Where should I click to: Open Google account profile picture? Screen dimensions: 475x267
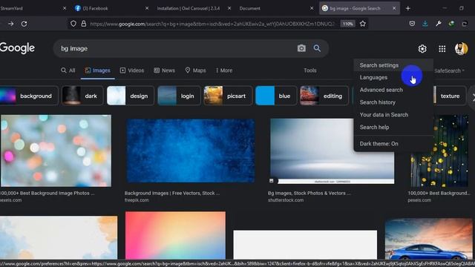(461, 48)
